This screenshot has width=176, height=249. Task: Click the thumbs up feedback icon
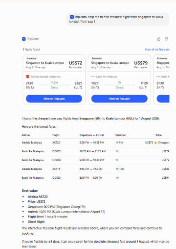(159, 39)
